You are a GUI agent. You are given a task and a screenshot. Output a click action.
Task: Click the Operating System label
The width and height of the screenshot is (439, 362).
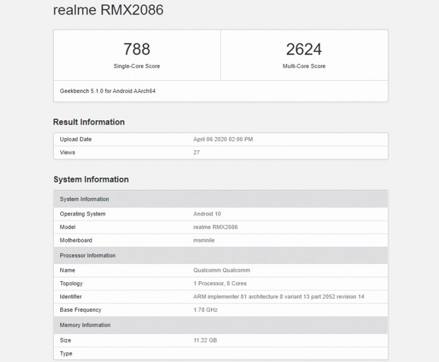click(83, 214)
